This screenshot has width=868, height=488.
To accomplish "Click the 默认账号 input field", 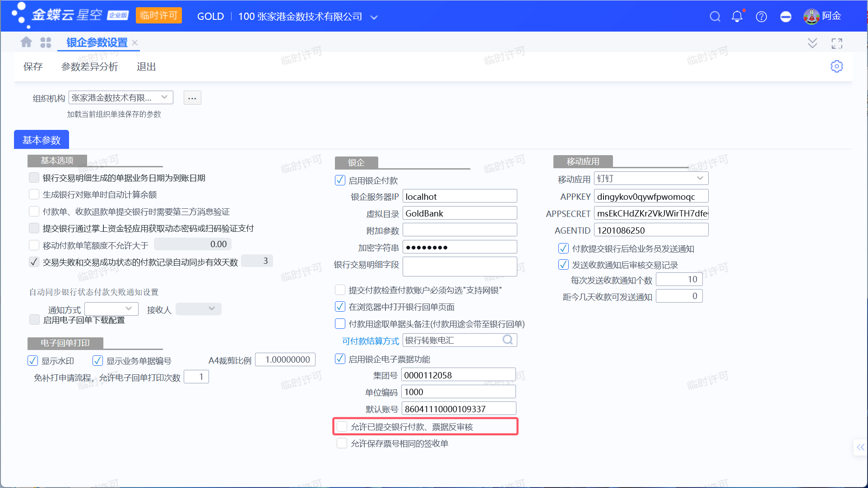I will coord(459,409).
